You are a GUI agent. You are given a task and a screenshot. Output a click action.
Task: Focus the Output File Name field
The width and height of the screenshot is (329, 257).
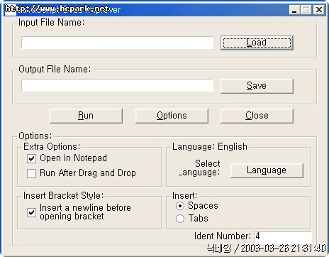pos(117,85)
